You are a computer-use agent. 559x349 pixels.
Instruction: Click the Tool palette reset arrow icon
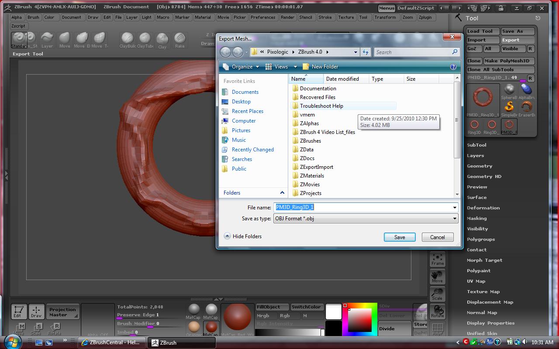click(x=538, y=18)
